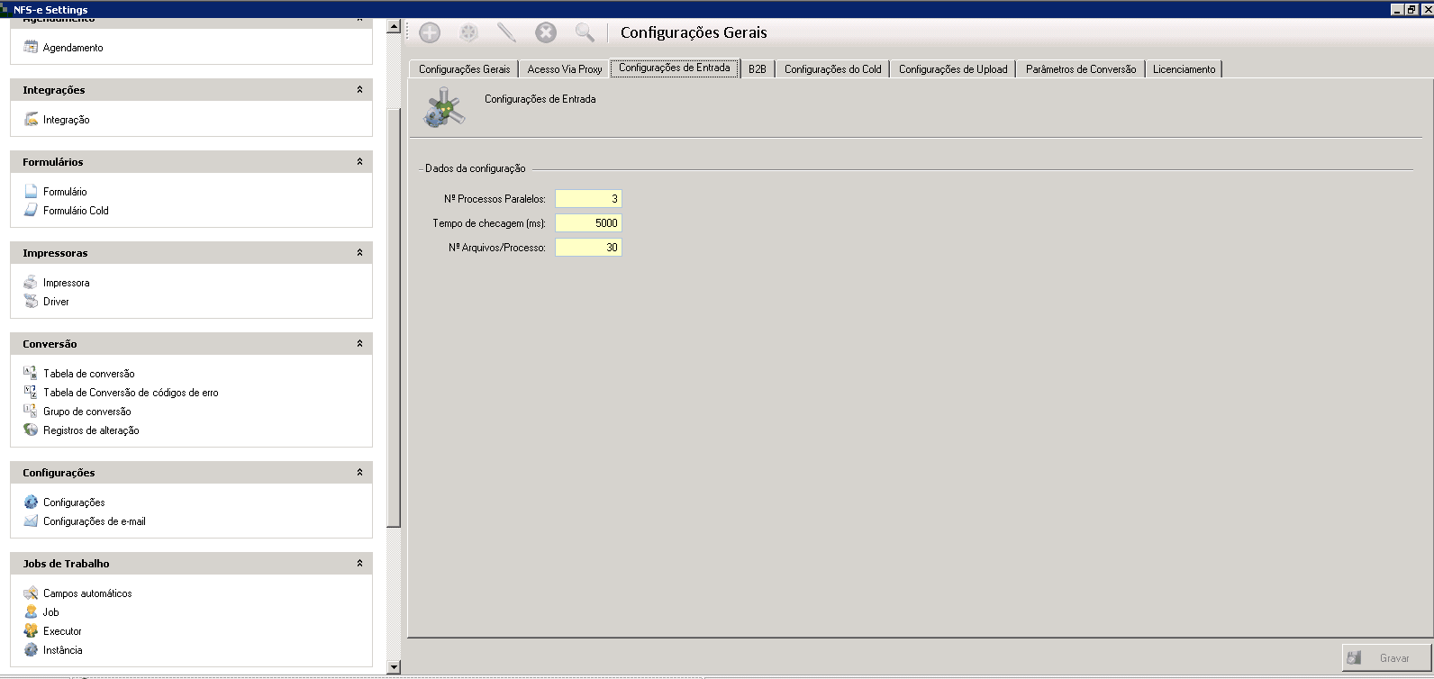Click the add (plus) toolbar icon

point(430,32)
